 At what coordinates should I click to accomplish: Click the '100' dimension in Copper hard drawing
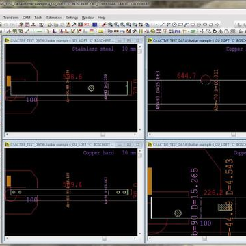(31, 200)
